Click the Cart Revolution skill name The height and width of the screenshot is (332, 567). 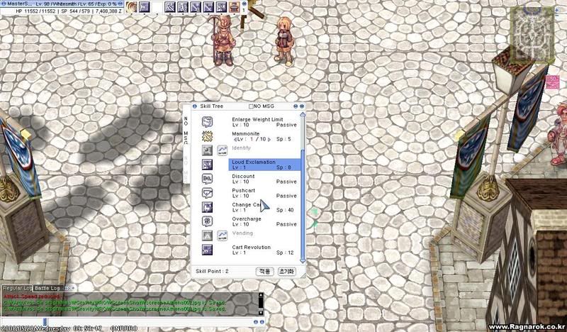[x=252, y=248]
